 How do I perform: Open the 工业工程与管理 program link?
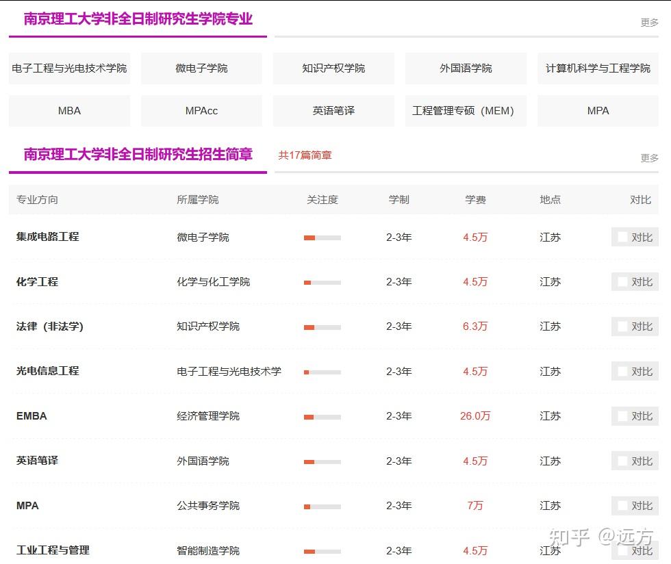53,550
